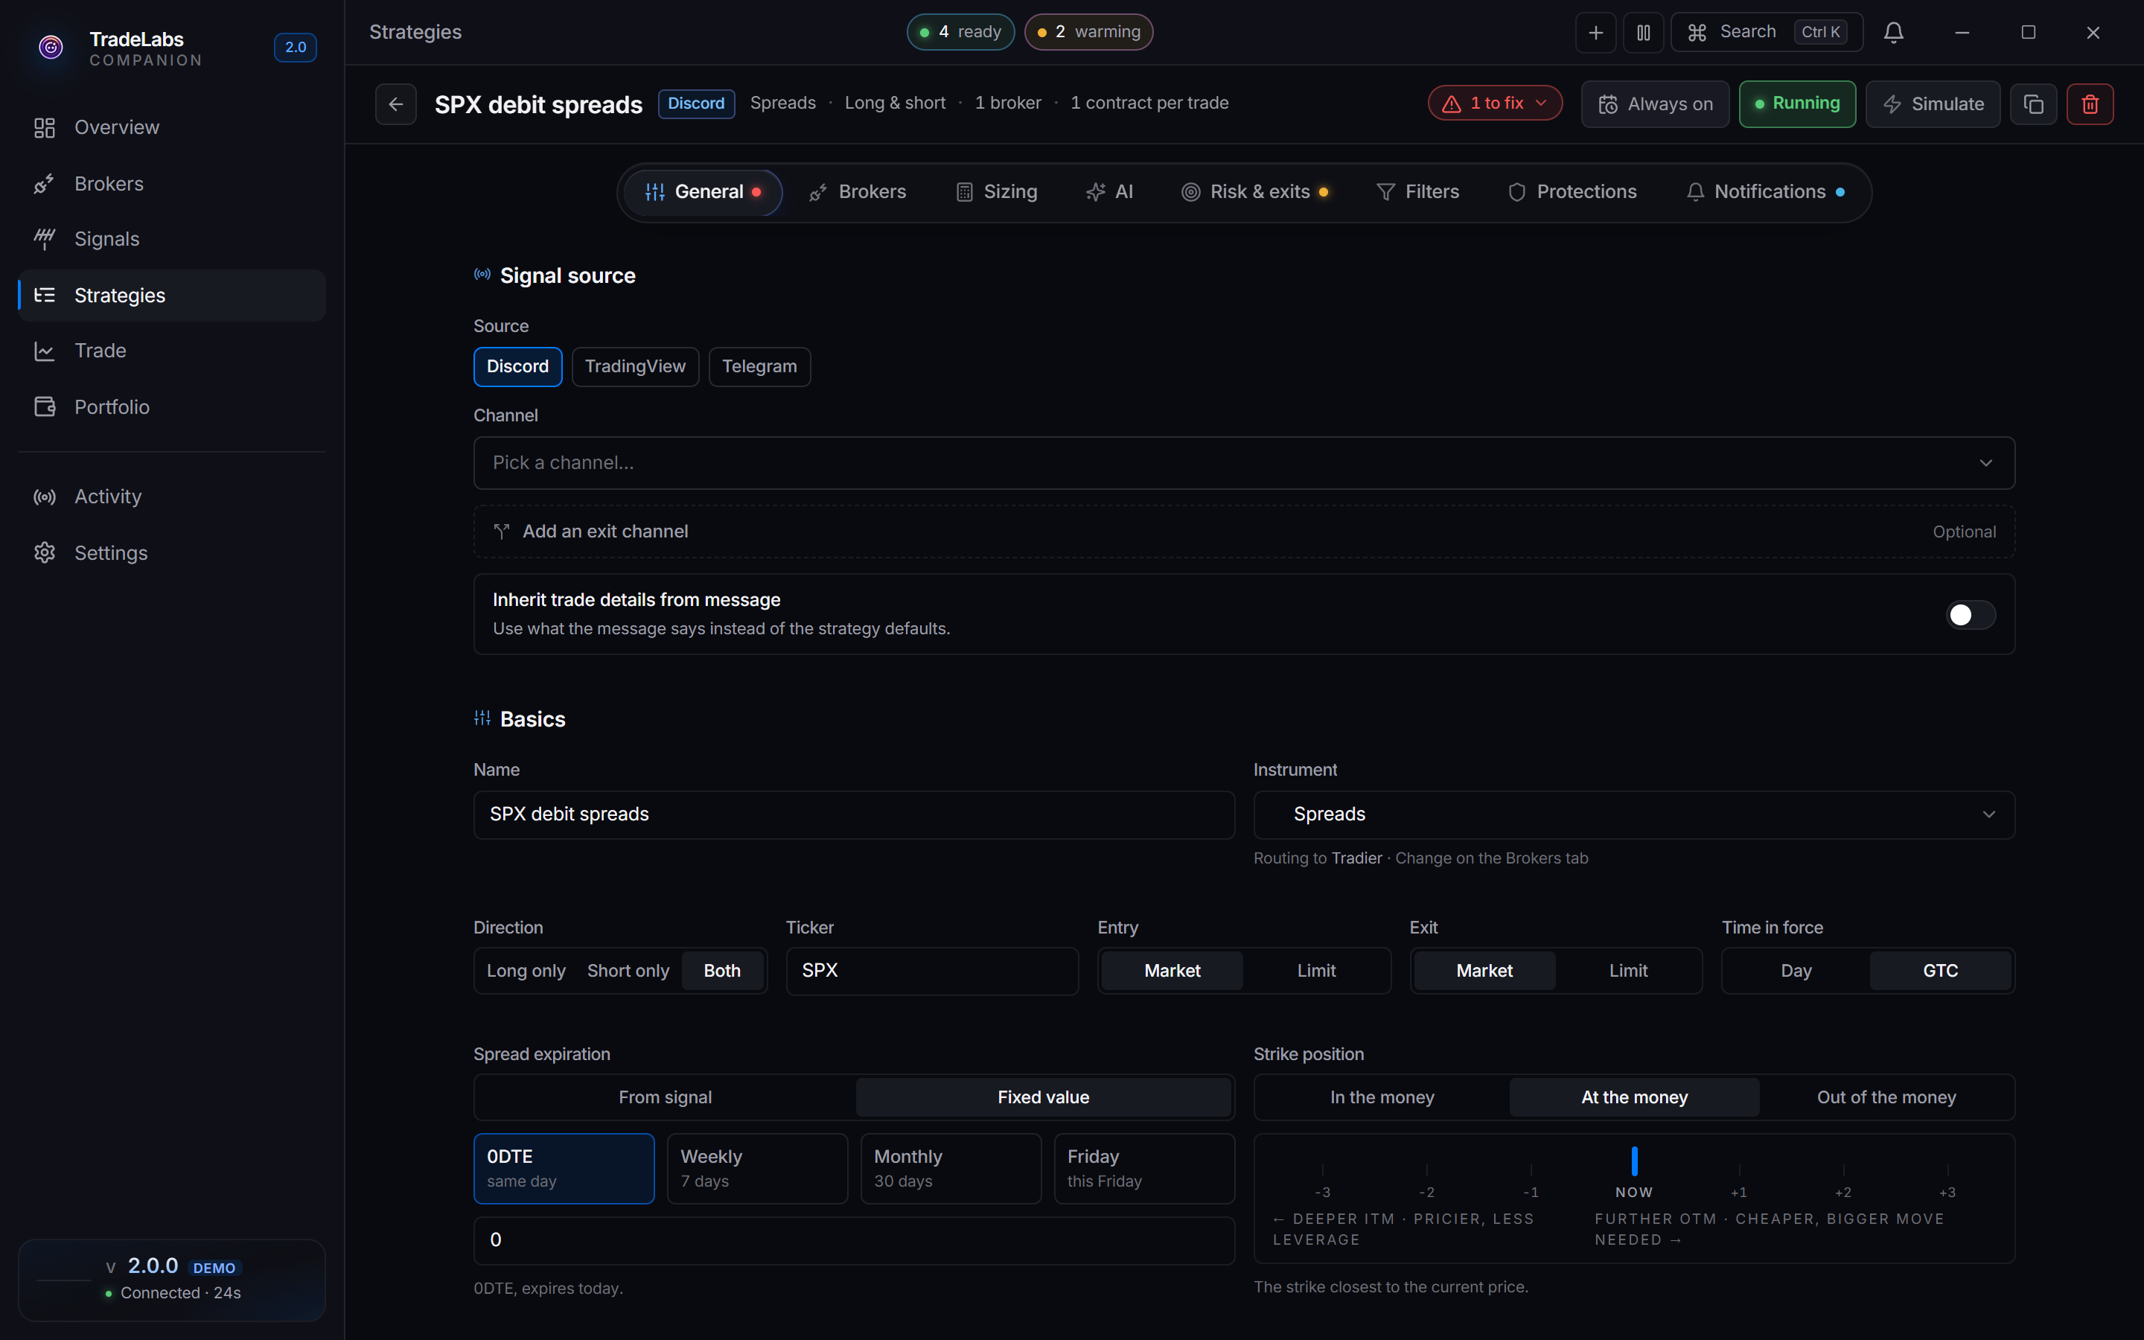The image size is (2144, 1340).
Task: Click the duplicate strategy icon
Action: 2033,103
